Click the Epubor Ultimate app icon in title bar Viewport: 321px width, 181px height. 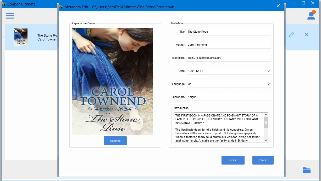[x=4, y=4]
